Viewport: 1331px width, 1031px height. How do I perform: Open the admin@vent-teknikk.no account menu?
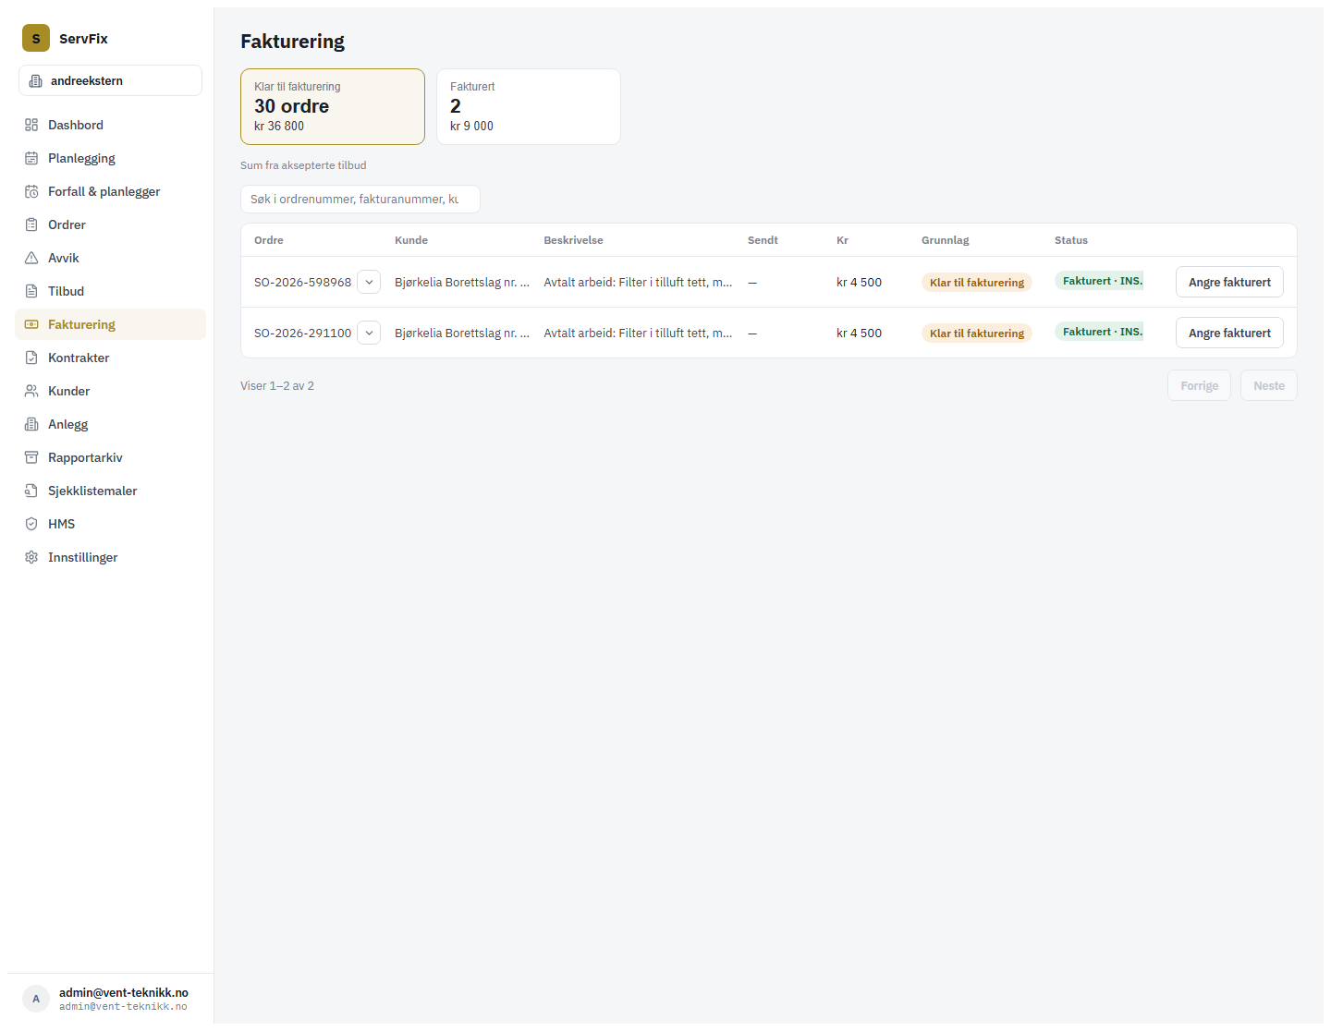pyautogui.click(x=110, y=999)
